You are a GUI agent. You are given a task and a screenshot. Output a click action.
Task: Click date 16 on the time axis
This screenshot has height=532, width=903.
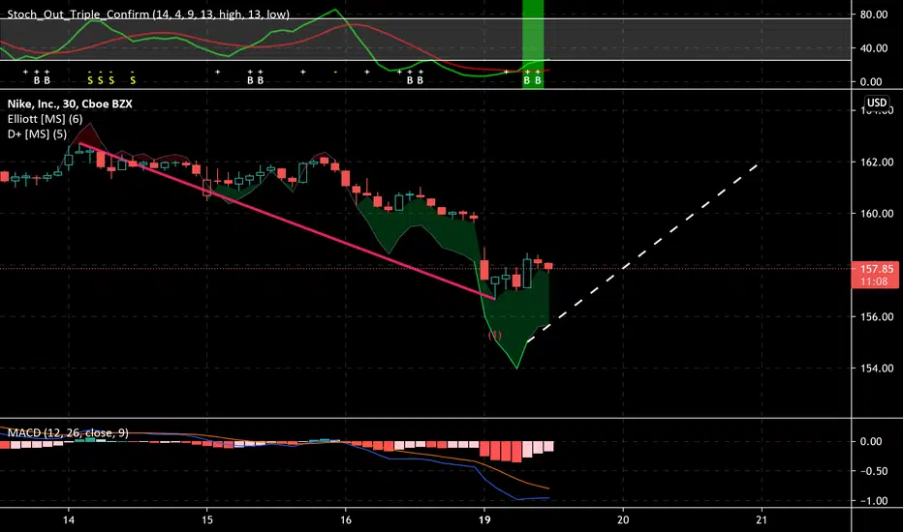346,520
